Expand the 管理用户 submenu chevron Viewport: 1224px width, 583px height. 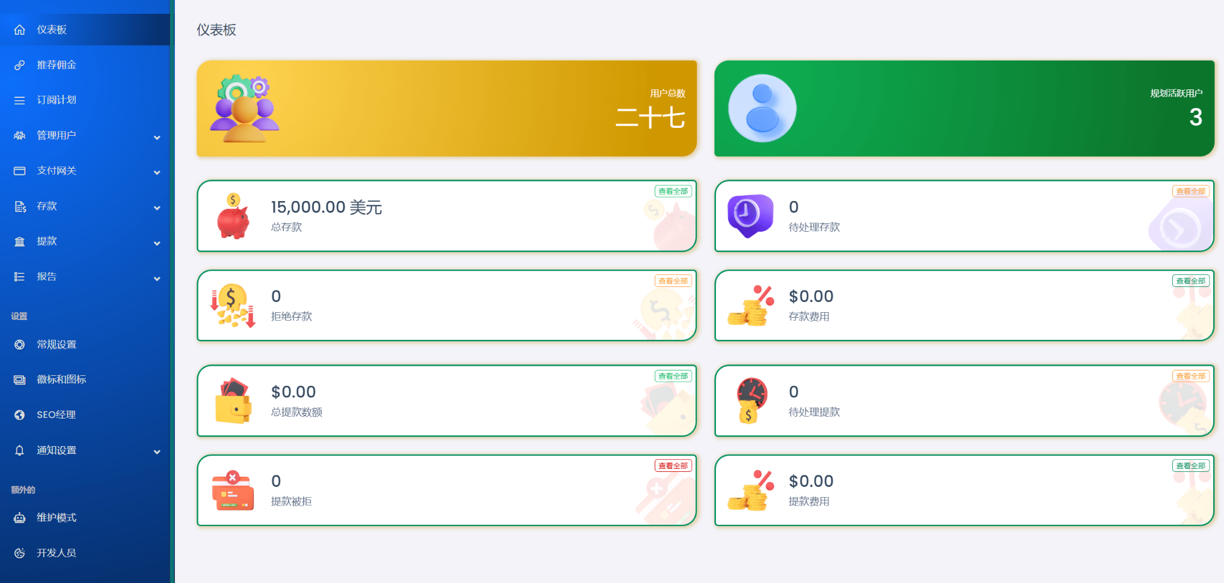coord(157,137)
